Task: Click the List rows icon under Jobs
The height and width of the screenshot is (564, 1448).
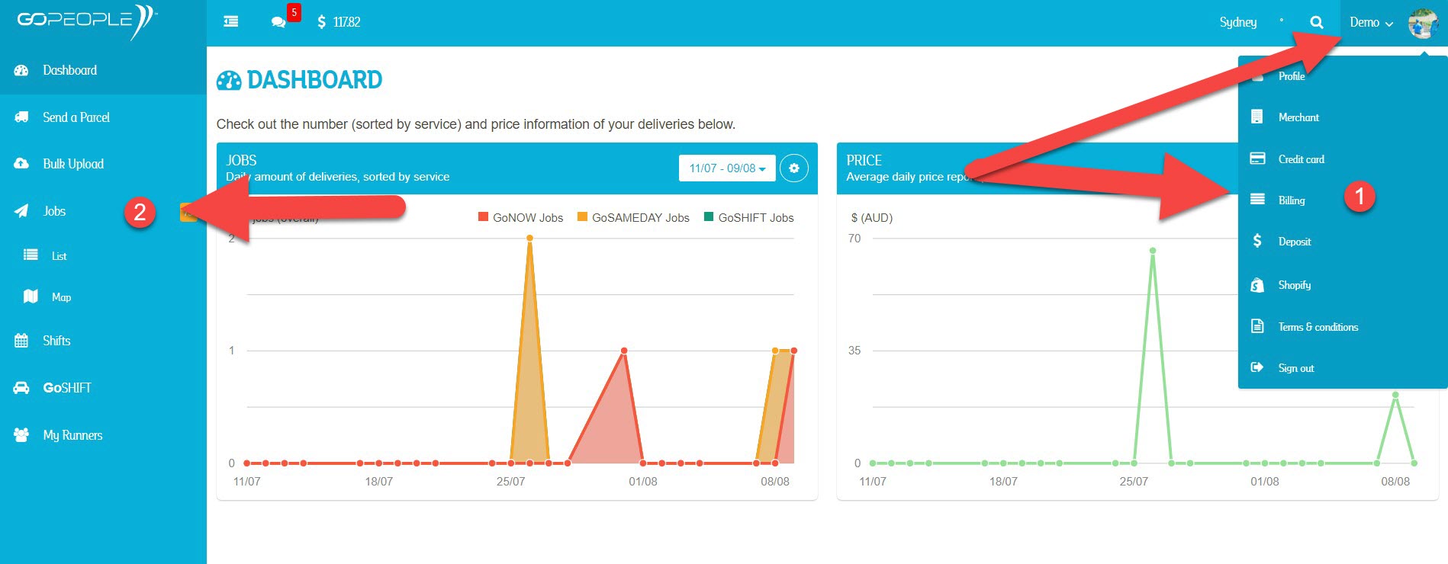Action: 31,255
